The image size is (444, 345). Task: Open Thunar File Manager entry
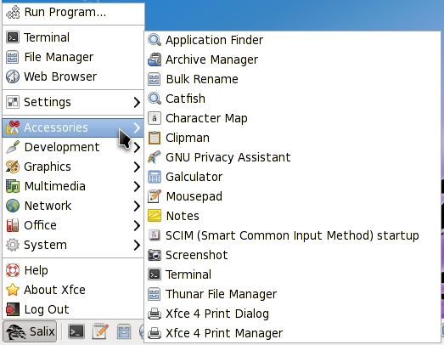(x=292, y=294)
